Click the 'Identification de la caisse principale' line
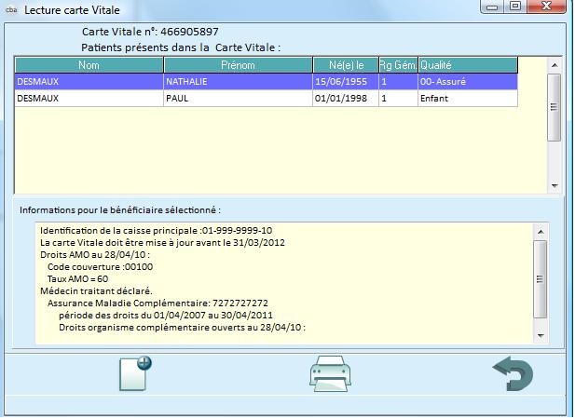This screenshot has width=575, height=418. (157, 231)
